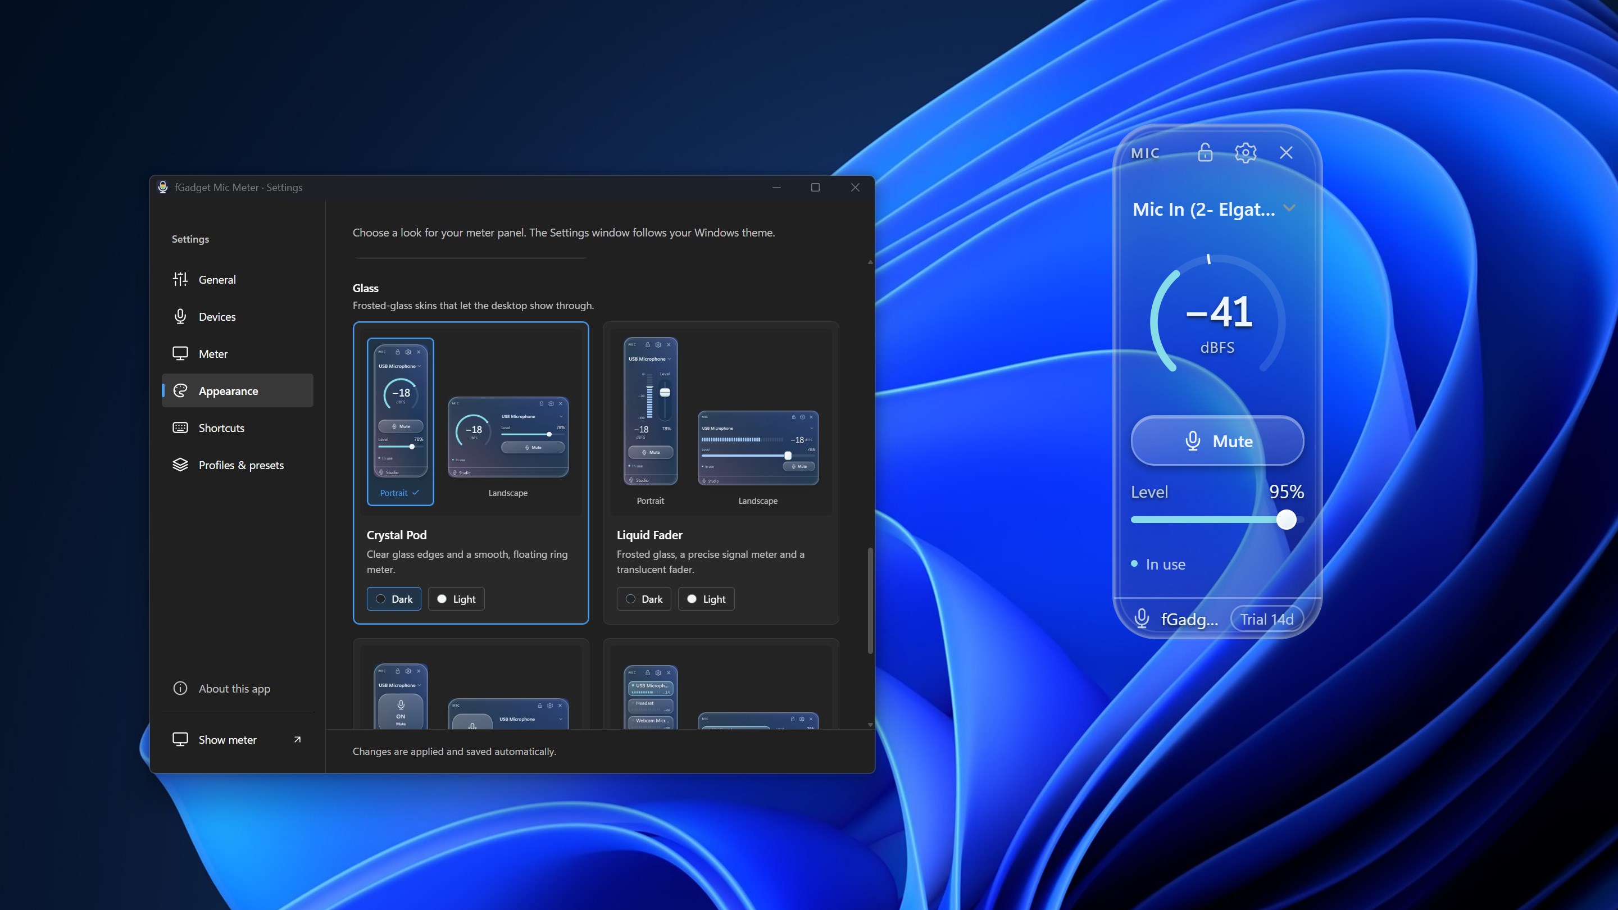
Task: Select the Appearance sidebar item
Action: pyautogui.click(x=238, y=390)
